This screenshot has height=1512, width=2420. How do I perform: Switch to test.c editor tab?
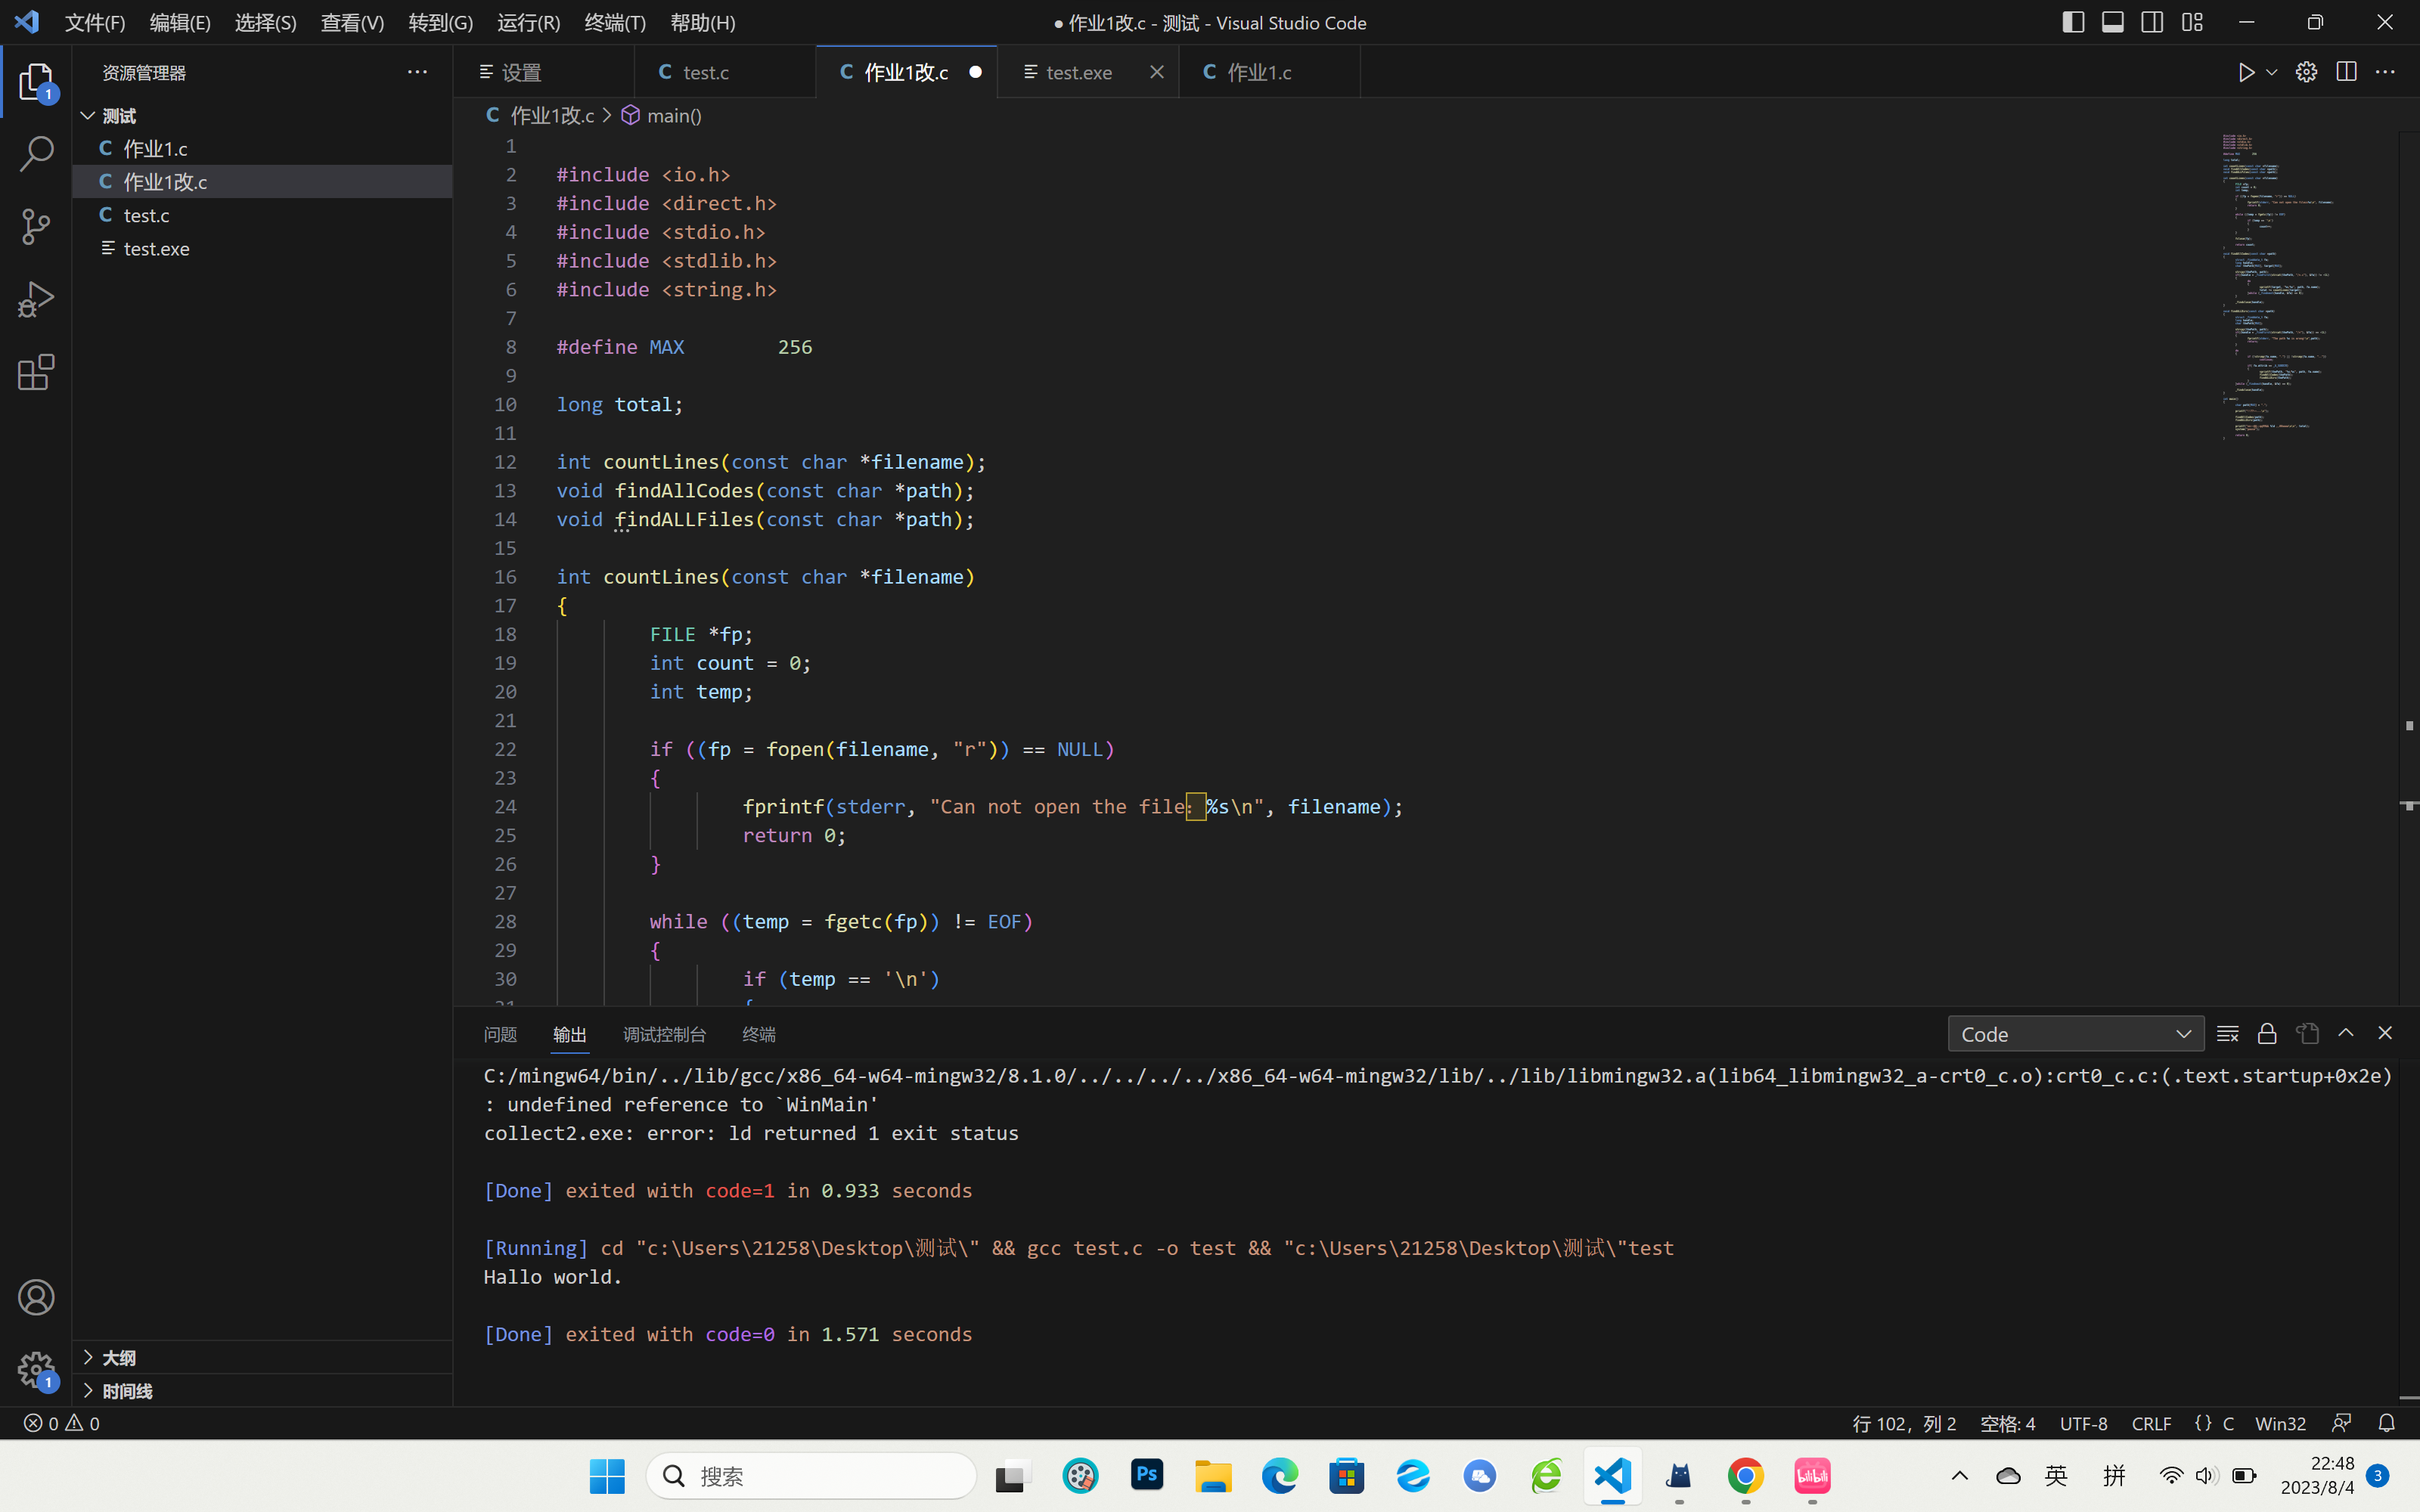(725, 72)
